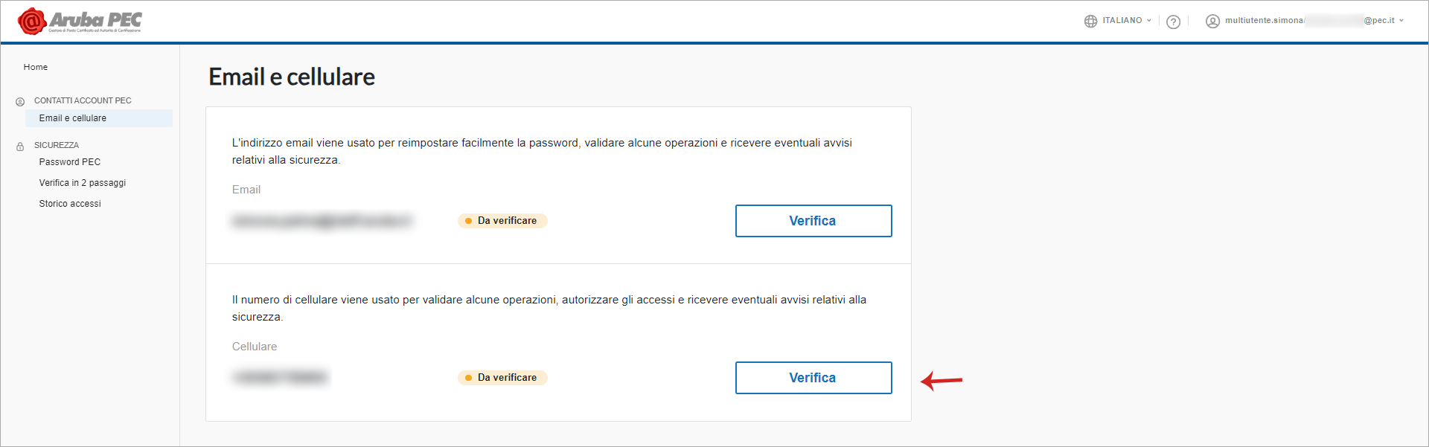Image resolution: width=1429 pixels, height=447 pixels.
Task: Open Password PEC settings
Action: 70,162
